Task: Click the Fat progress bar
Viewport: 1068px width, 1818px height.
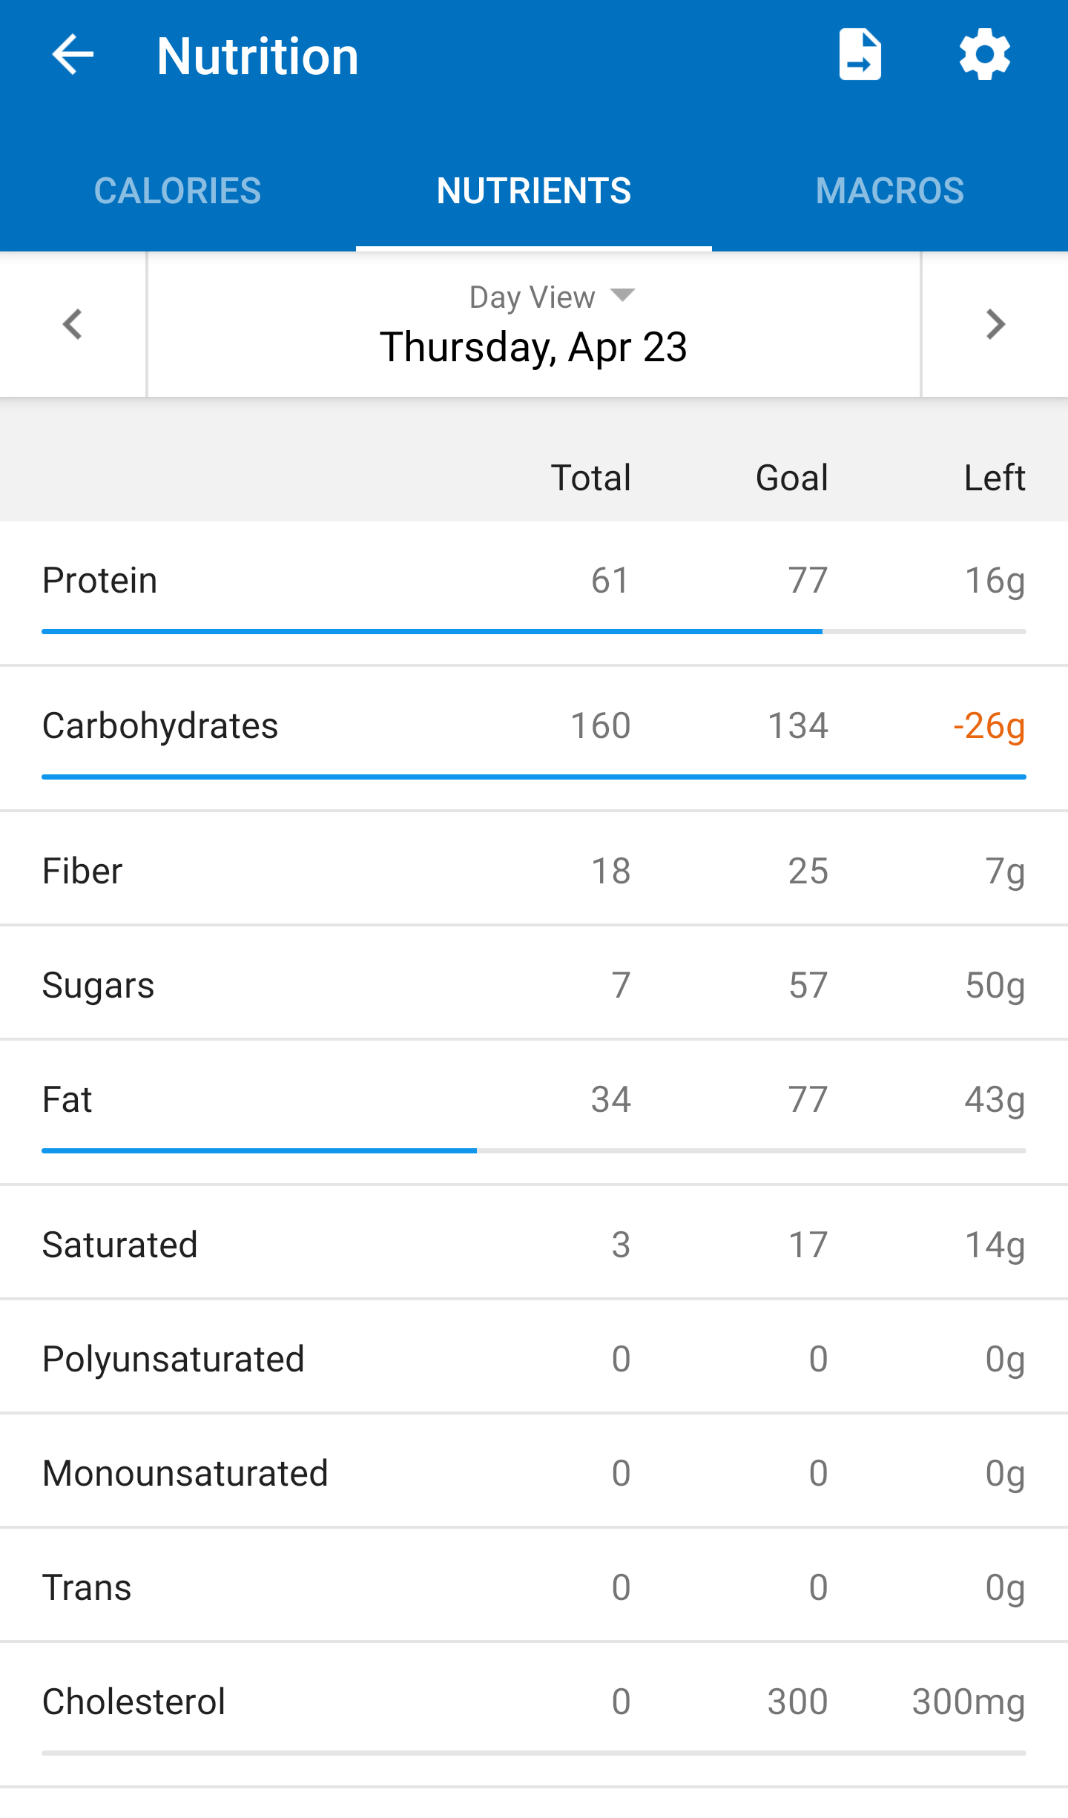Action: click(533, 1150)
